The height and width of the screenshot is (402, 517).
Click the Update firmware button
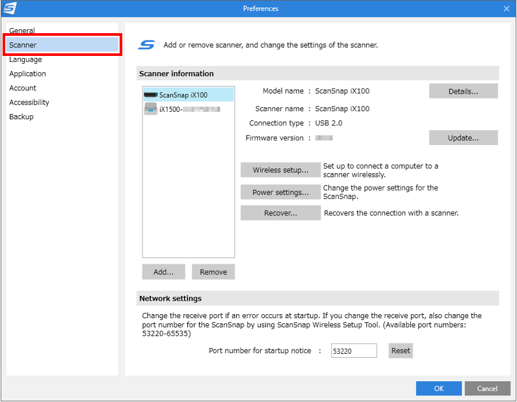coord(463,138)
